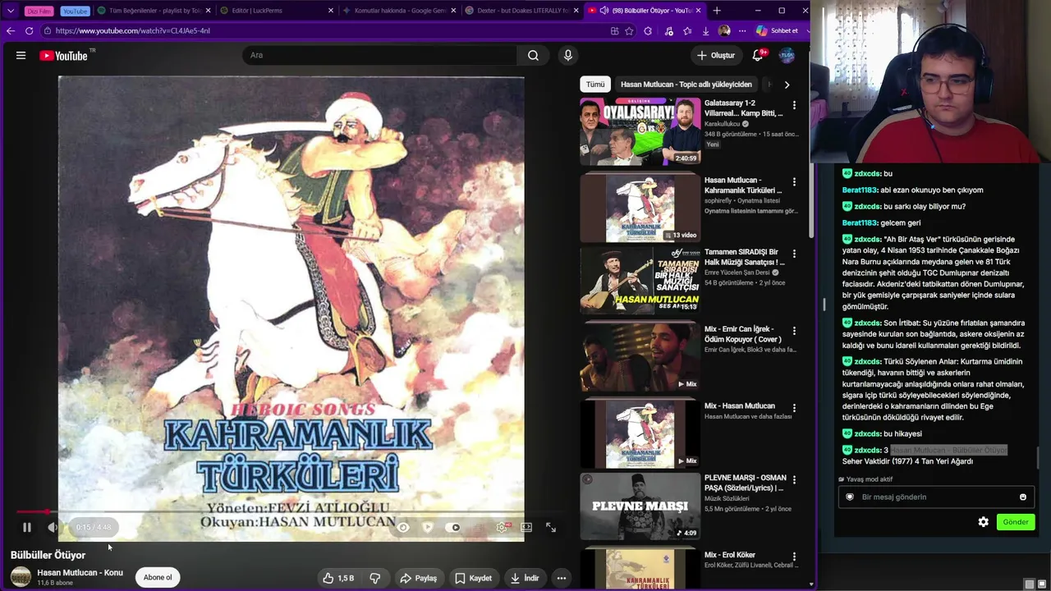
Task: Bookmark this page with the star icon
Action: point(629,31)
